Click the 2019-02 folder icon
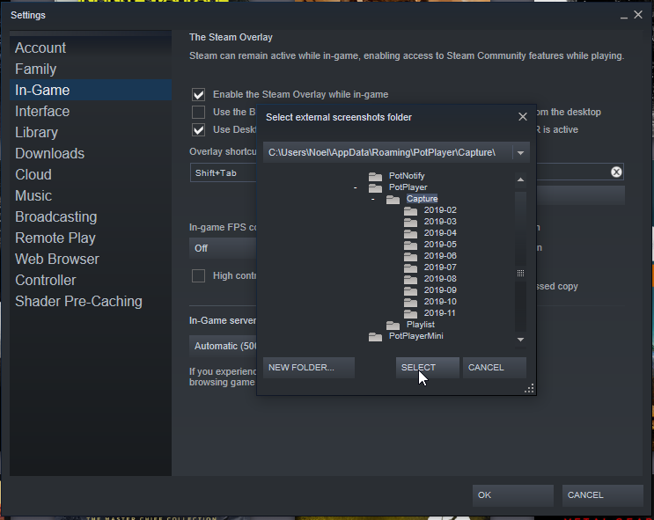The width and height of the screenshot is (654, 520). click(410, 210)
